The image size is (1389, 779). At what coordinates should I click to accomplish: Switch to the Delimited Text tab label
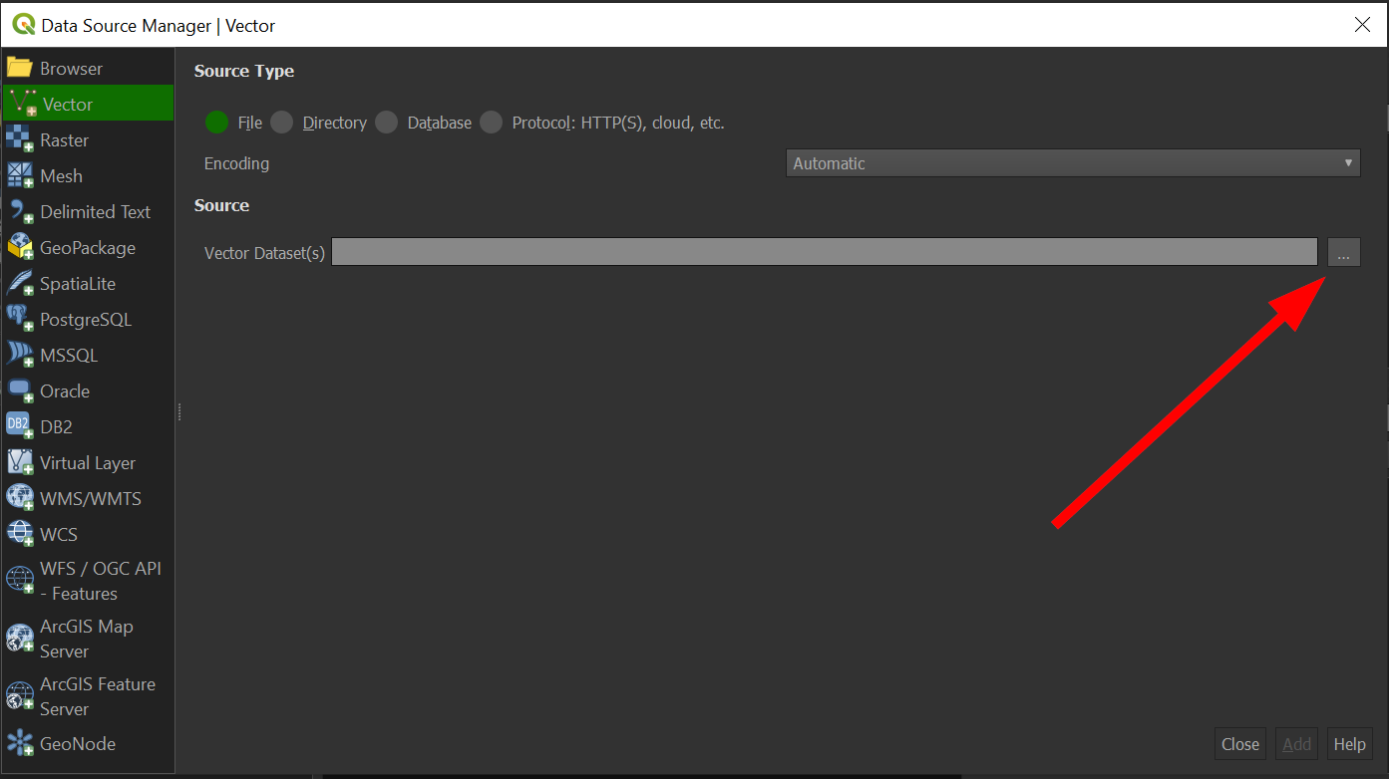(96, 212)
